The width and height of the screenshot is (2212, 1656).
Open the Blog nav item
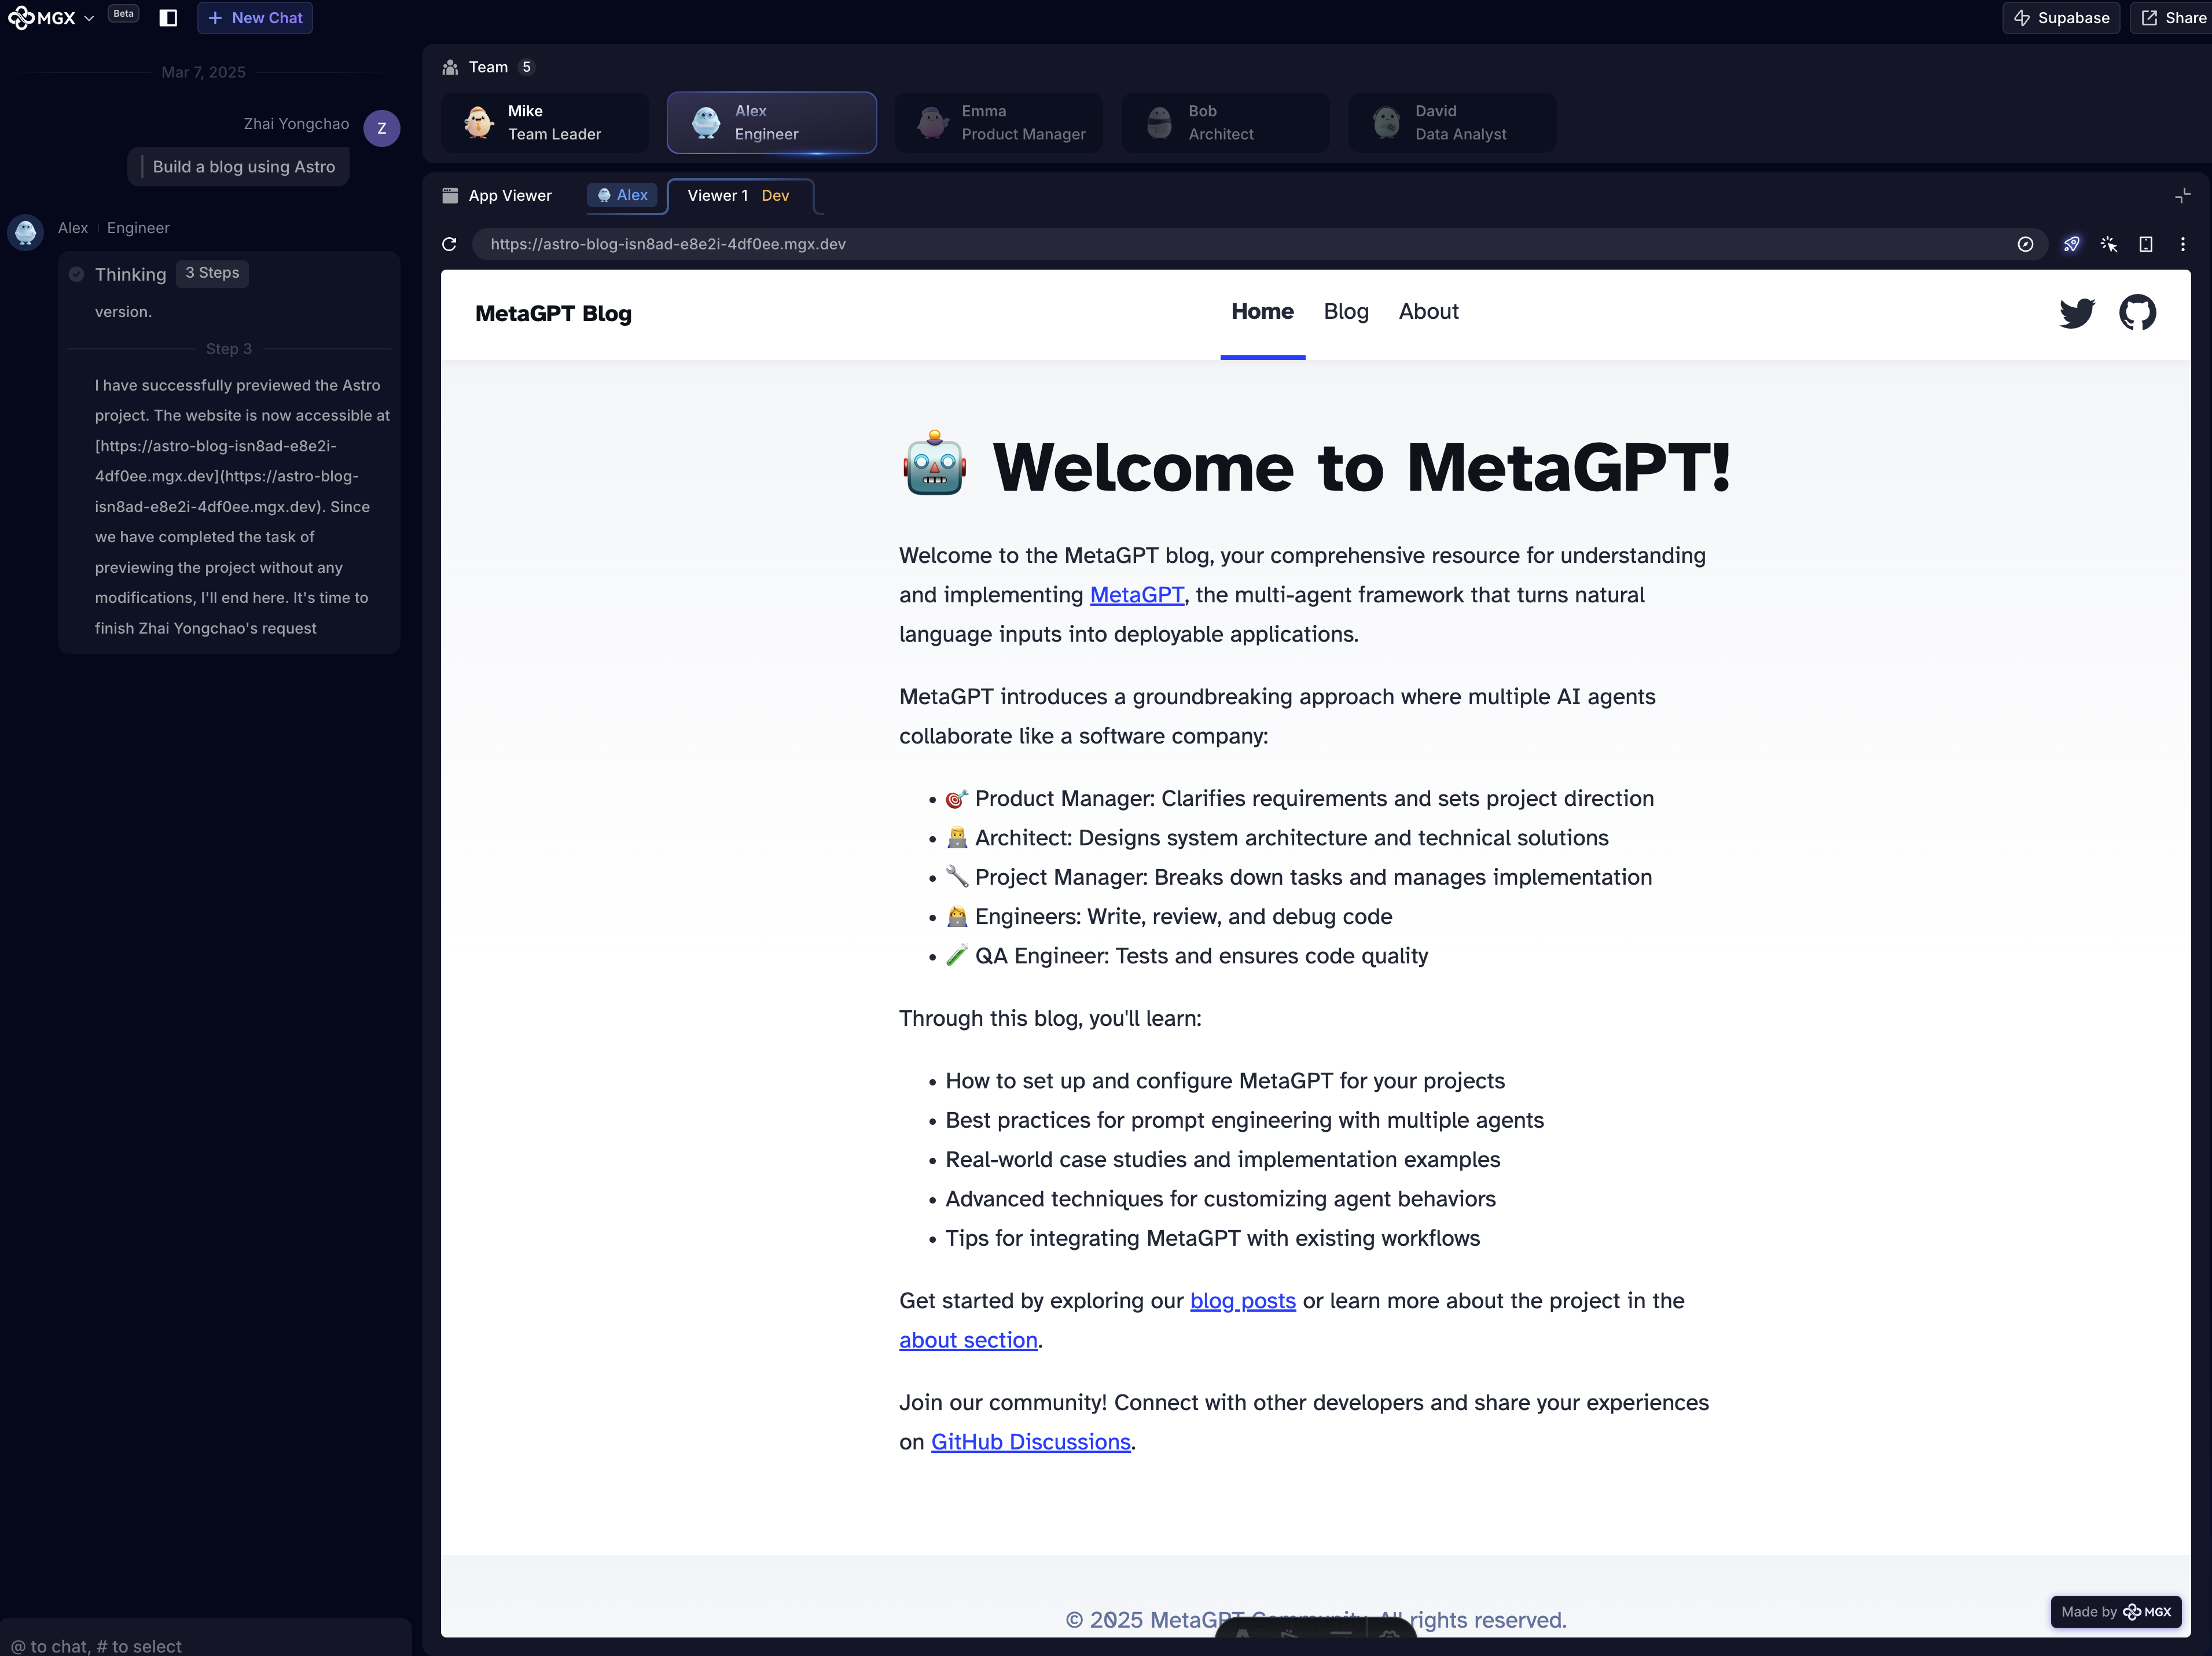coord(1345,312)
